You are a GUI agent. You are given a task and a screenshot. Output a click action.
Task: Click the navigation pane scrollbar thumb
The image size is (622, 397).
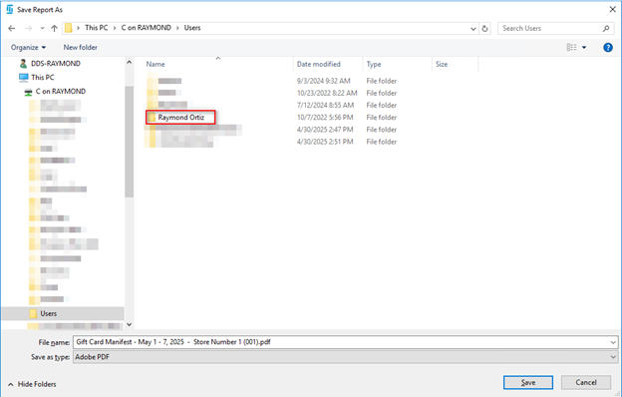(129, 142)
